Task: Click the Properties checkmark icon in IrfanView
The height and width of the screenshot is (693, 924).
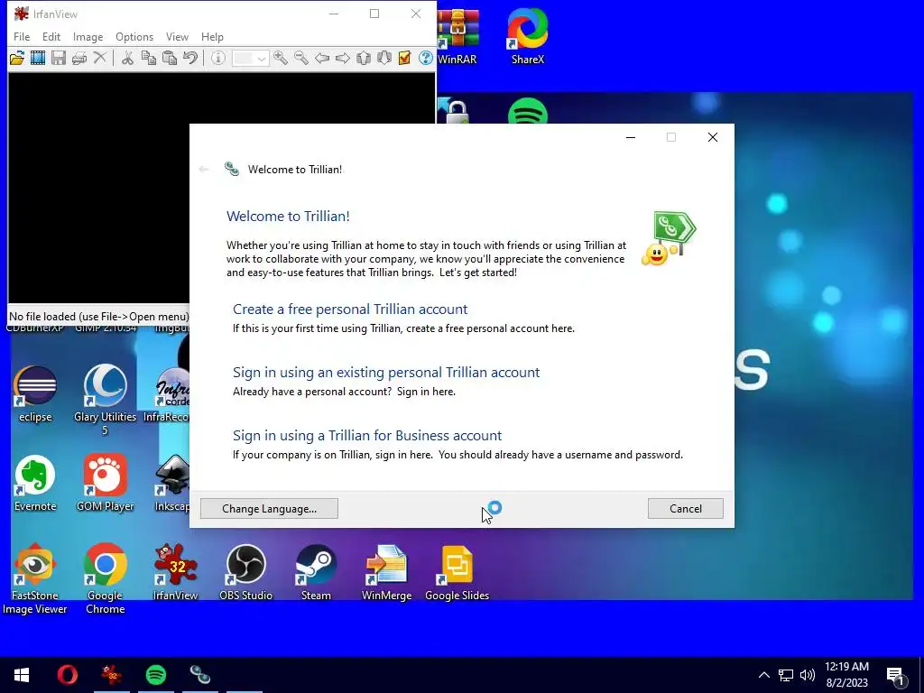Action: (405, 58)
